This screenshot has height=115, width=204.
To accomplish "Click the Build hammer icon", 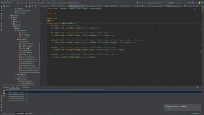I will tap(142, 3).
